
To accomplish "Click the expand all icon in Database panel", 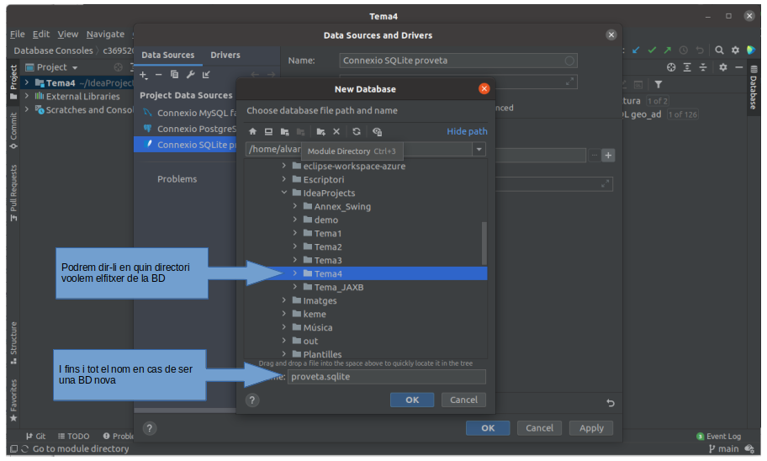I will [687, 67].
